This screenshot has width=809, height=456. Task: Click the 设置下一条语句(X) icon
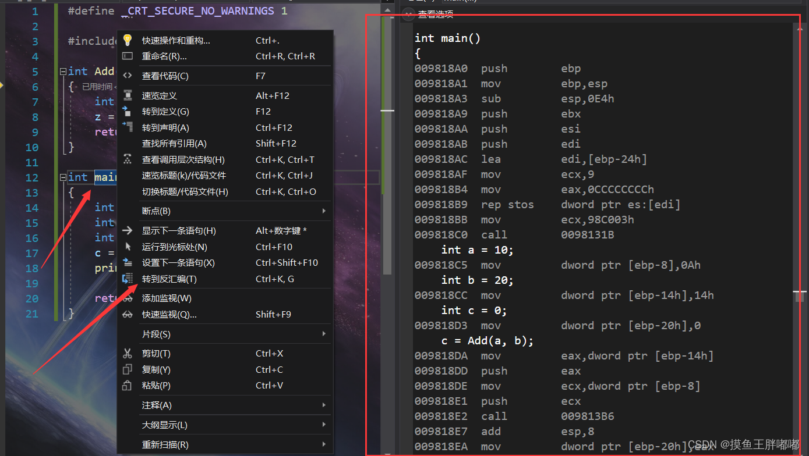(128, 263)
